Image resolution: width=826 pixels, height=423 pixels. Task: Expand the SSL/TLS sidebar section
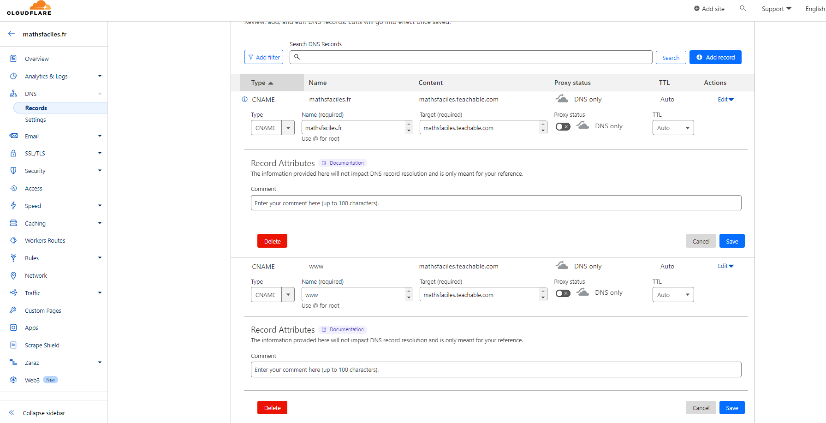100,153
